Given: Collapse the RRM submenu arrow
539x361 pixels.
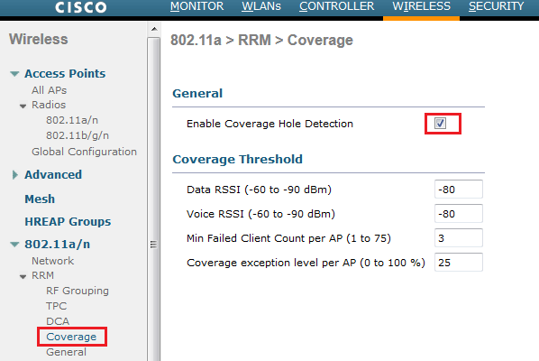Looking at the screenshot, I should click(x=23, y=277).
